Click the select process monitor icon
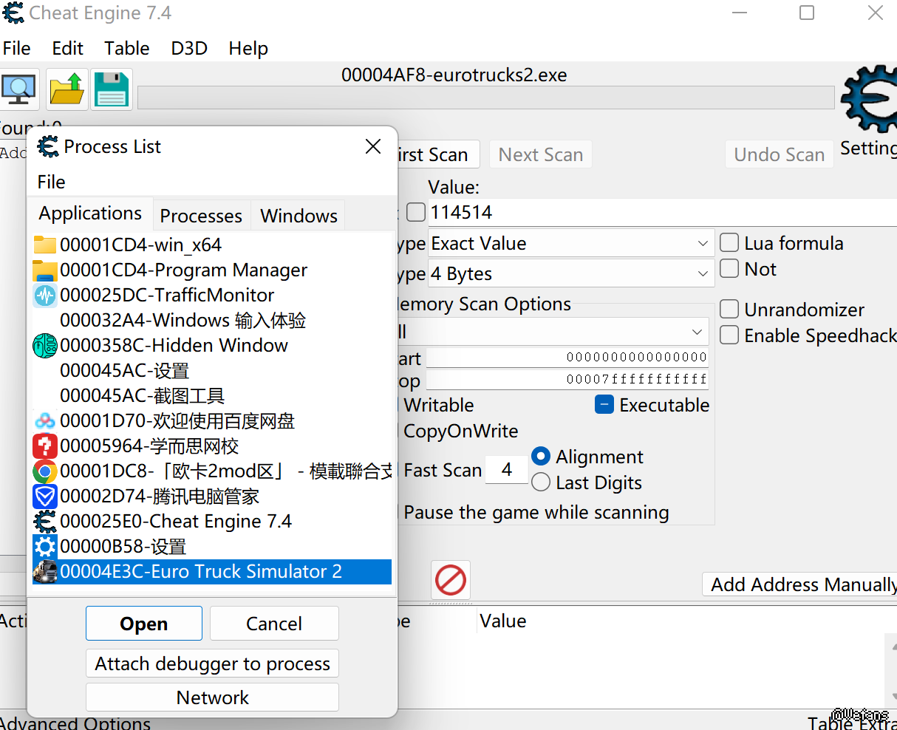897x730 pixels. point(19,89)
